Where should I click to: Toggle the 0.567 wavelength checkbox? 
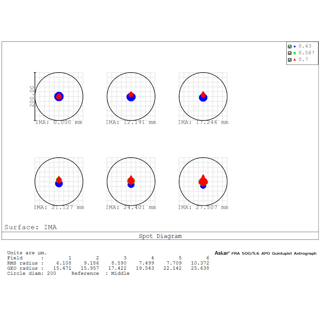coord(290,53)
